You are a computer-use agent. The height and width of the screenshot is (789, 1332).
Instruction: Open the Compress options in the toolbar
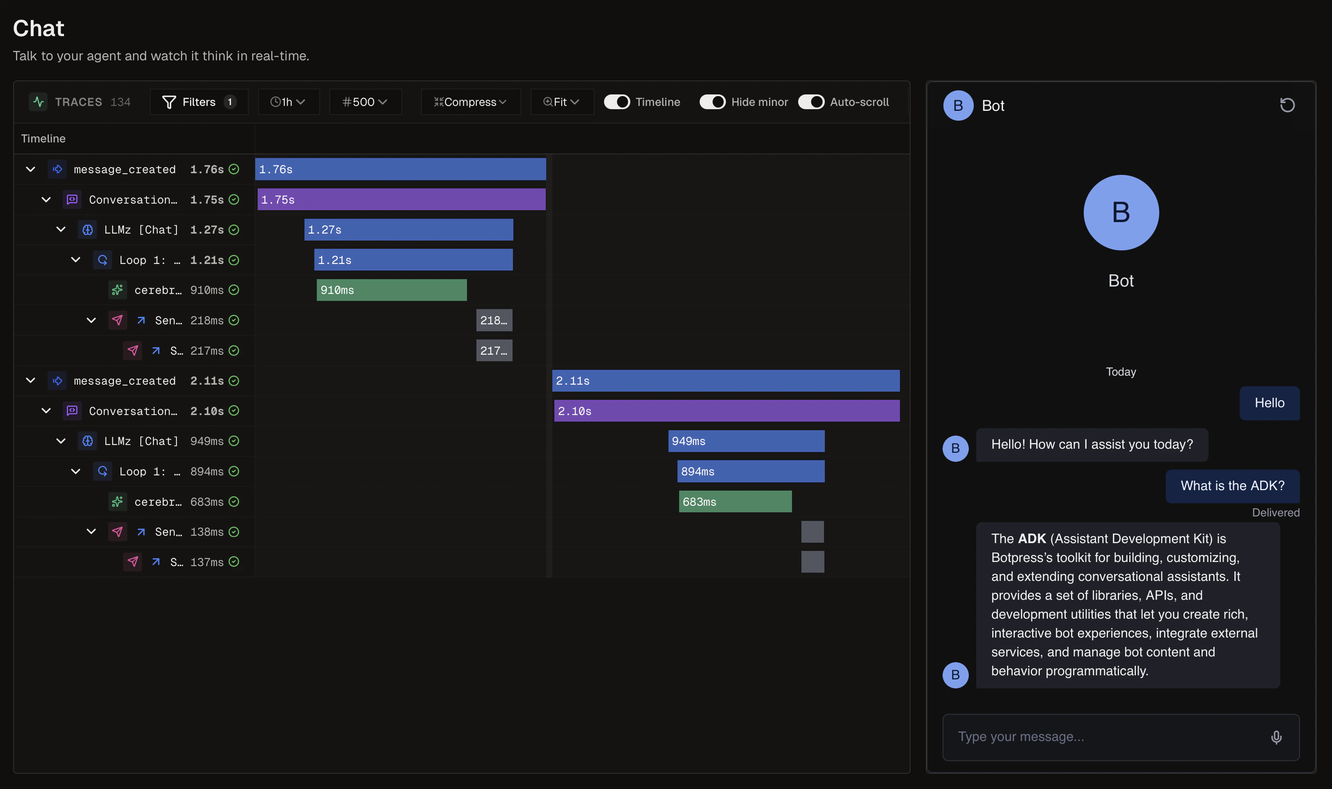tap(470, 101)
